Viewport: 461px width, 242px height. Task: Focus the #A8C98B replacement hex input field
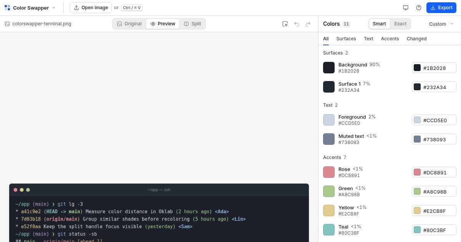[x=434, y=191]
